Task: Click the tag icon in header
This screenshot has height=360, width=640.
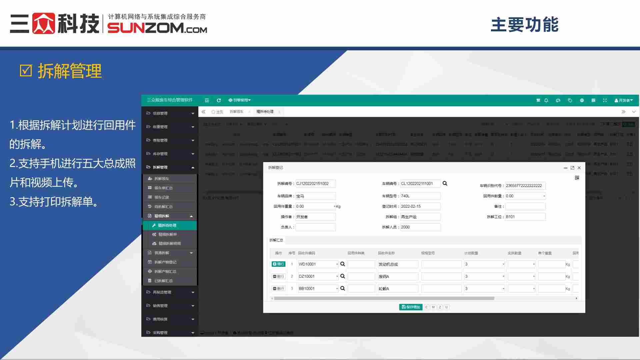Action: (570, 100)
